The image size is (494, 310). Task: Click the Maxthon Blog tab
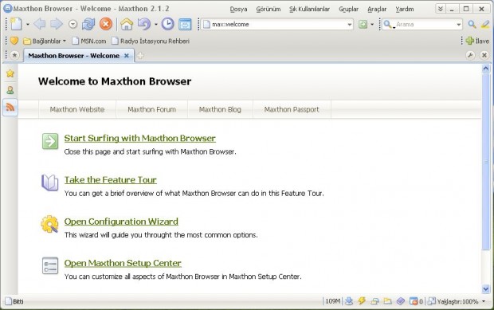(x=220, y=110)
